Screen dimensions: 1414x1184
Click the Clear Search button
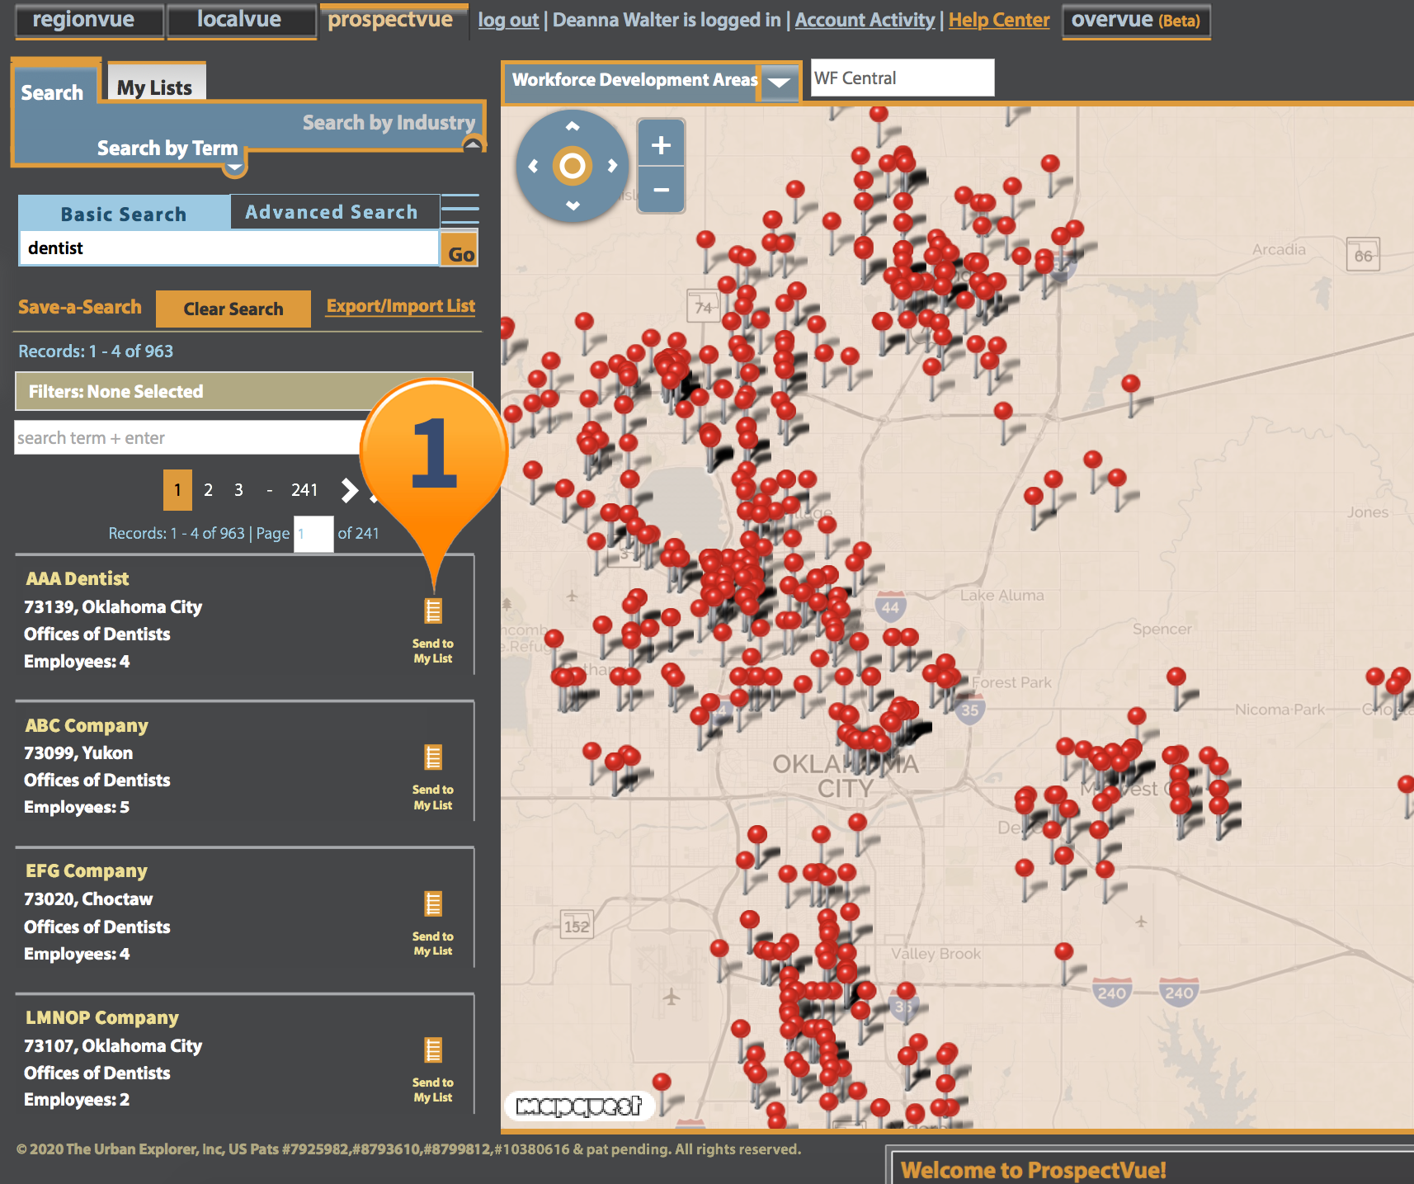click(233, 309)
